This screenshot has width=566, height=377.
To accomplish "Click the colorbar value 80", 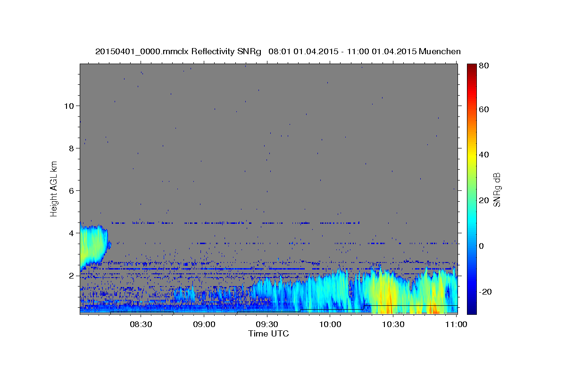I will point(483,66).
